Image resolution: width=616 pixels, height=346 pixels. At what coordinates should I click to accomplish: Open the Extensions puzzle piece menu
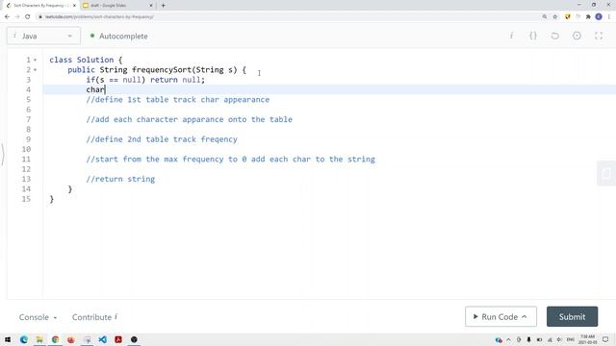click(x=588, y=17)
